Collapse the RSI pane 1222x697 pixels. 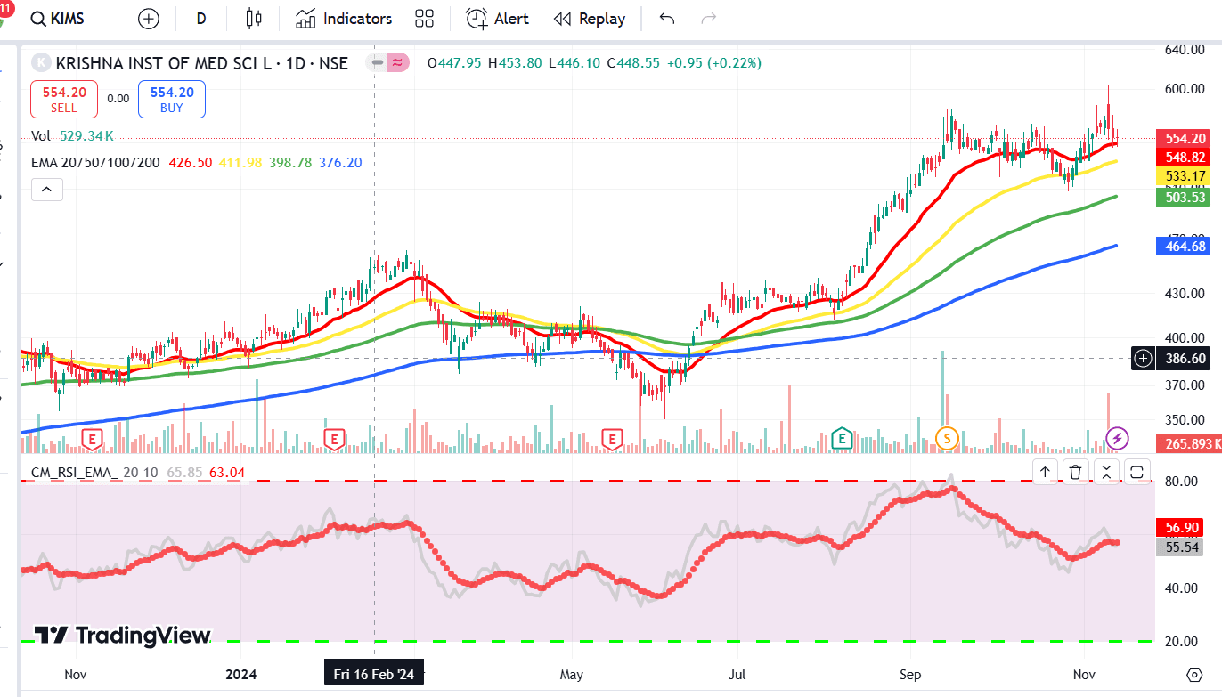point(1106,472)
